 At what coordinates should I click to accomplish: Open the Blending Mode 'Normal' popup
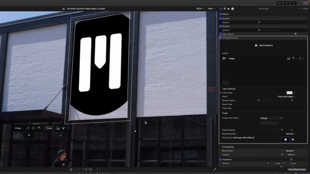click(290, 134)
